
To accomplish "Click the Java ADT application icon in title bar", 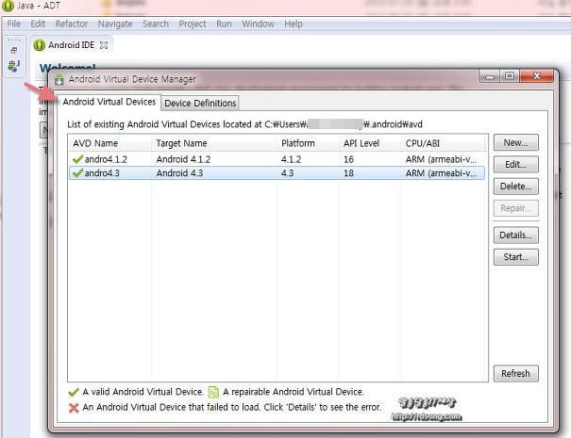I will point(8,6).
